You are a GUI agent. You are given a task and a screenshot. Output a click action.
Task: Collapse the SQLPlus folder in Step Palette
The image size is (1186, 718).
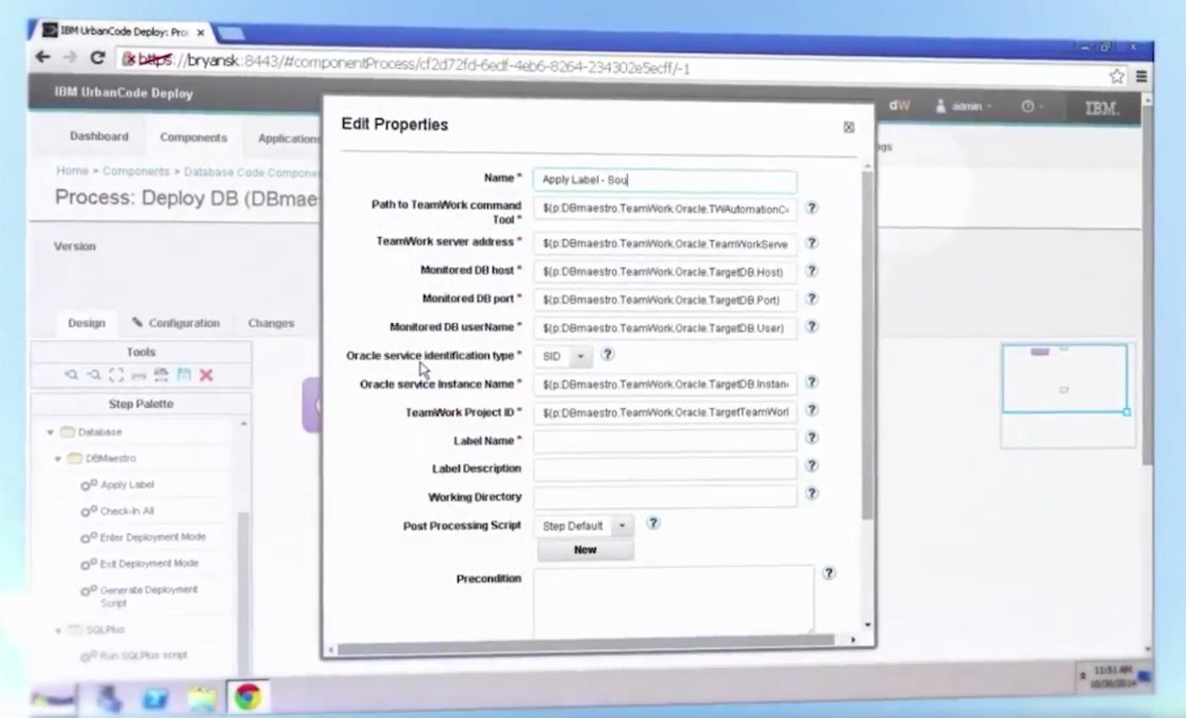(x=58, y=630)
